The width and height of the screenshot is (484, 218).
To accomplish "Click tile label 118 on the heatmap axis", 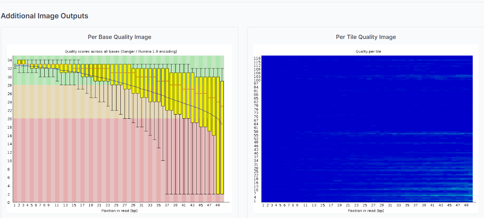I will click(x=257, y=58).
